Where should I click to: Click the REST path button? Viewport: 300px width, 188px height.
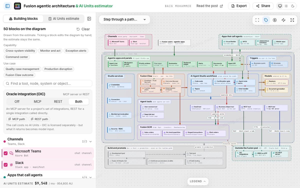pyautogui.click(x=39, y=119)
